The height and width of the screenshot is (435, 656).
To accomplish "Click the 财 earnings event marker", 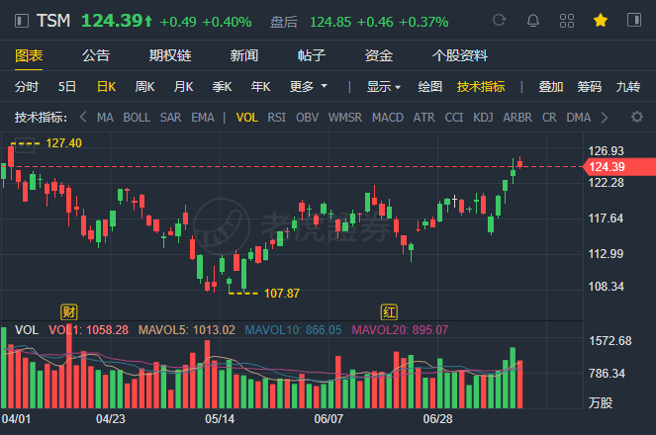I will pos(69,311).
